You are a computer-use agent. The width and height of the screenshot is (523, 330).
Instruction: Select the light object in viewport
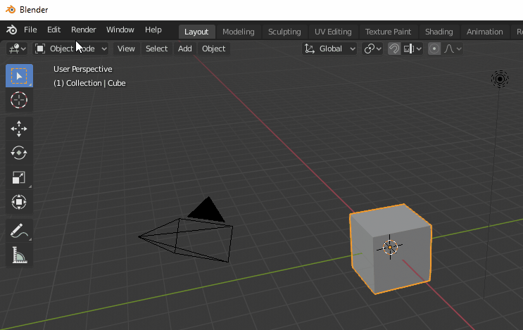(500, 79)
